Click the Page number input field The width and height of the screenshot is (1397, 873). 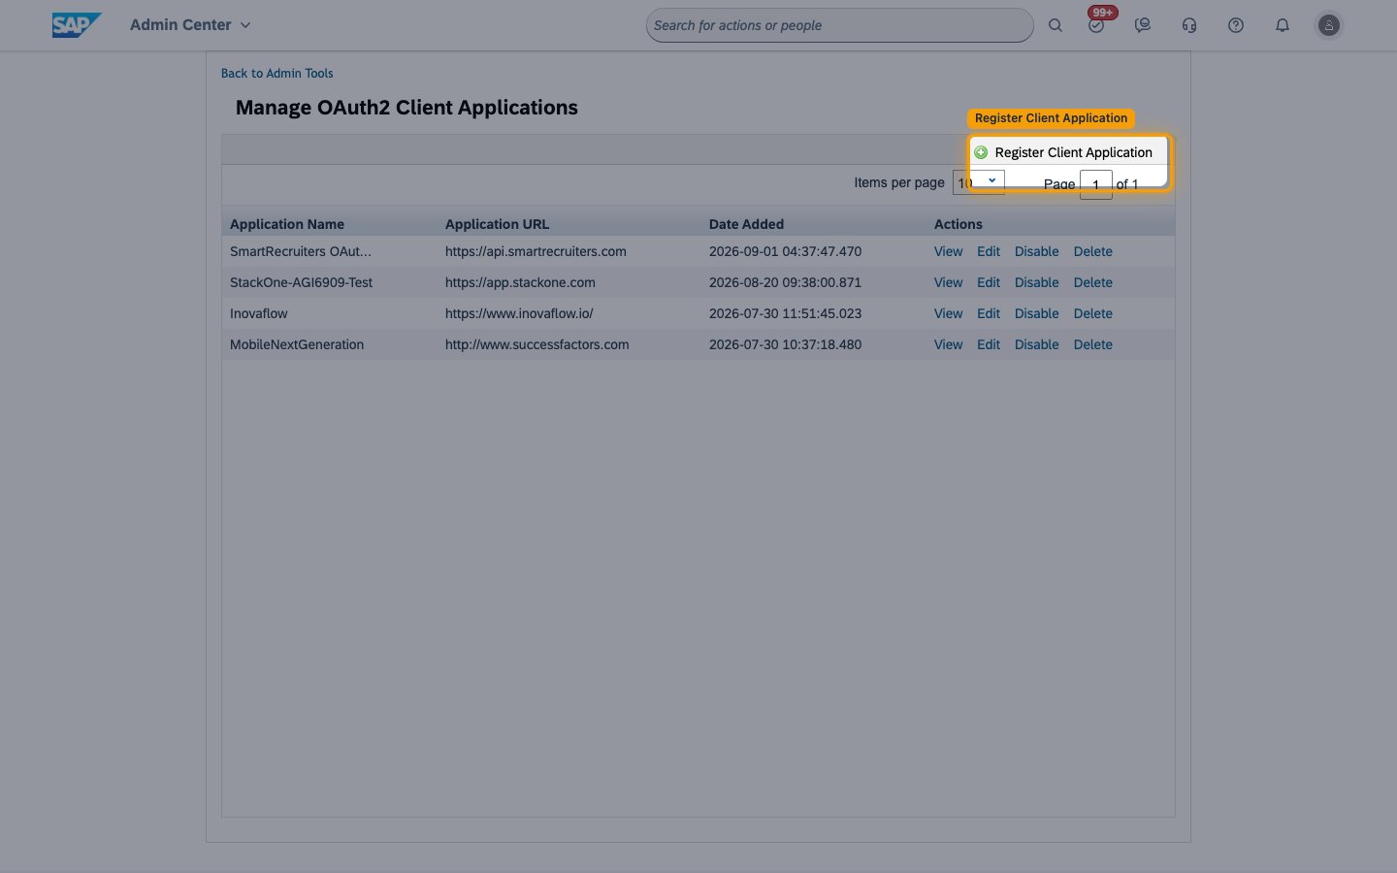click(1096, 184)
